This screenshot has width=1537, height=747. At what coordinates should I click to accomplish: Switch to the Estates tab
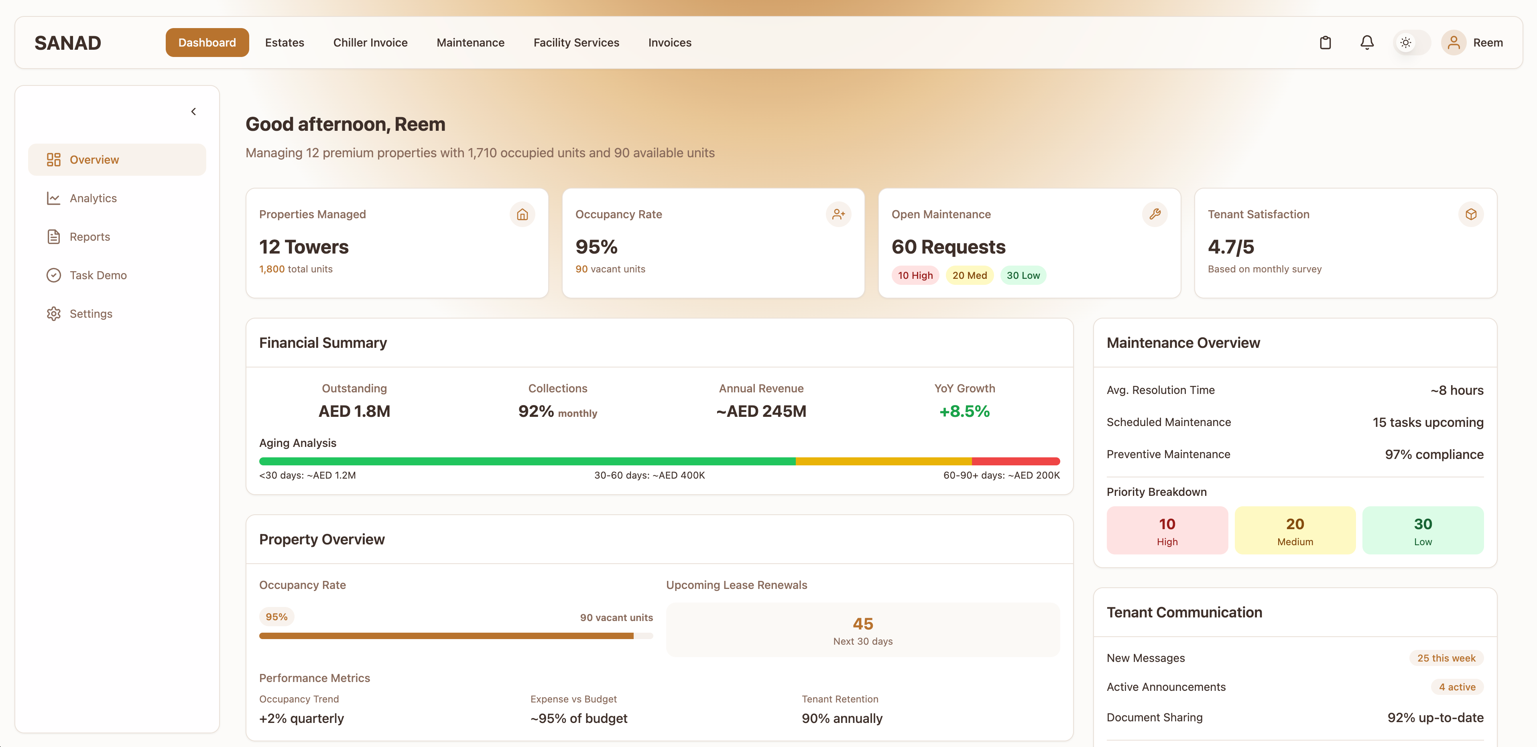point(285,43)
